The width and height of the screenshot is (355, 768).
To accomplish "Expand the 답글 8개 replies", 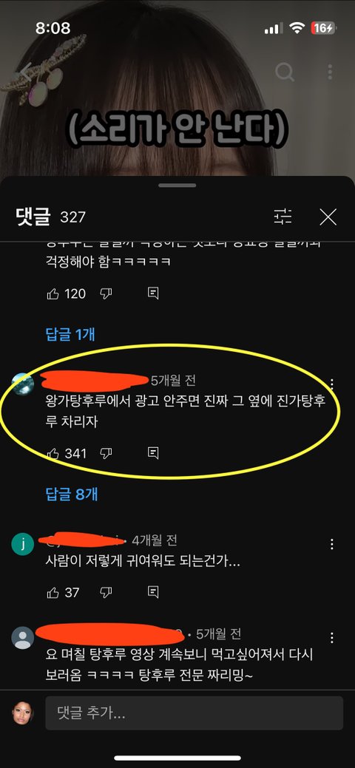I will click(72, 495).
